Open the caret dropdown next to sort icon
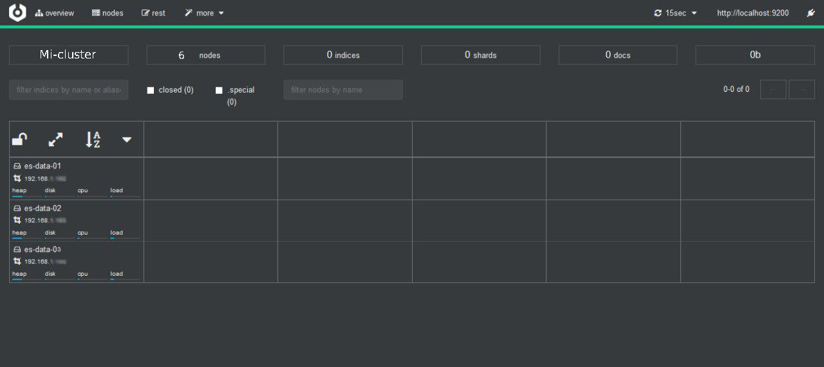 (127, 139)
